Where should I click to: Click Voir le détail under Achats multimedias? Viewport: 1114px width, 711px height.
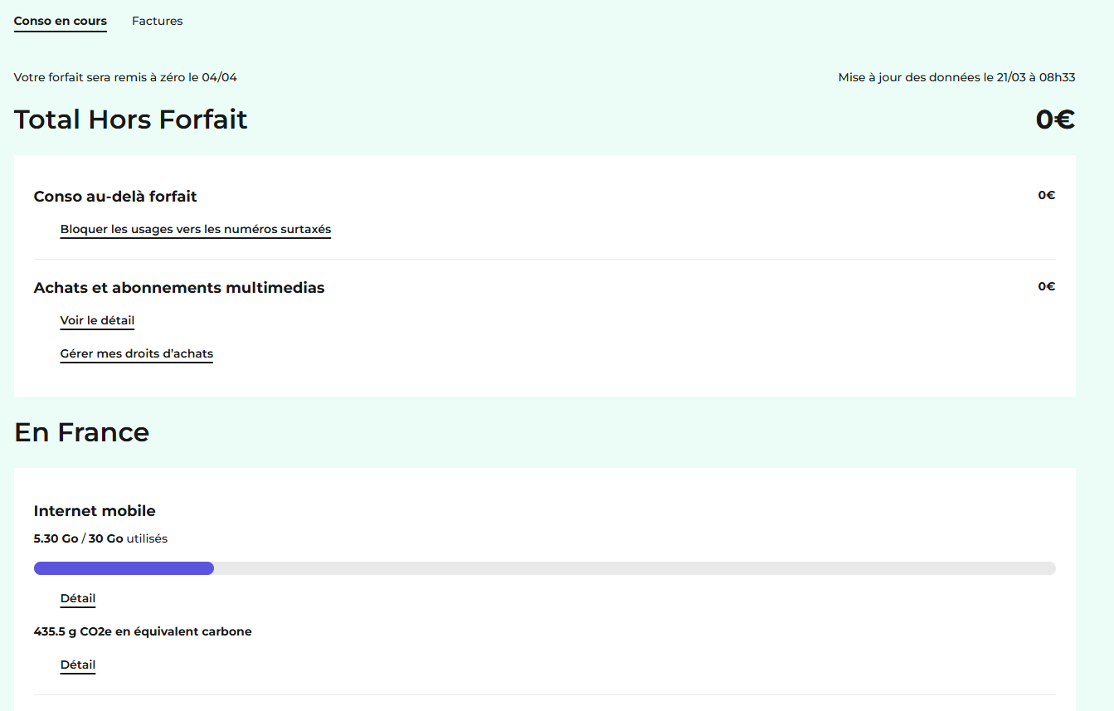[97, 320]
